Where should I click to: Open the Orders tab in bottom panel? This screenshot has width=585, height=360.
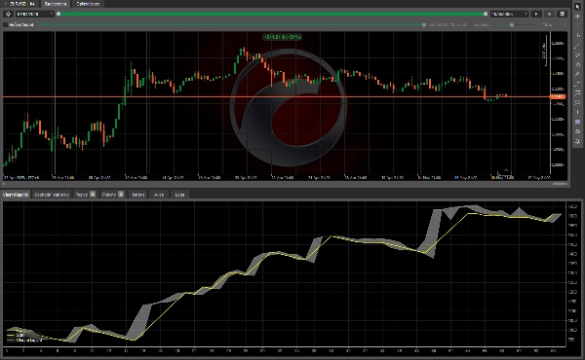point(113,195)
